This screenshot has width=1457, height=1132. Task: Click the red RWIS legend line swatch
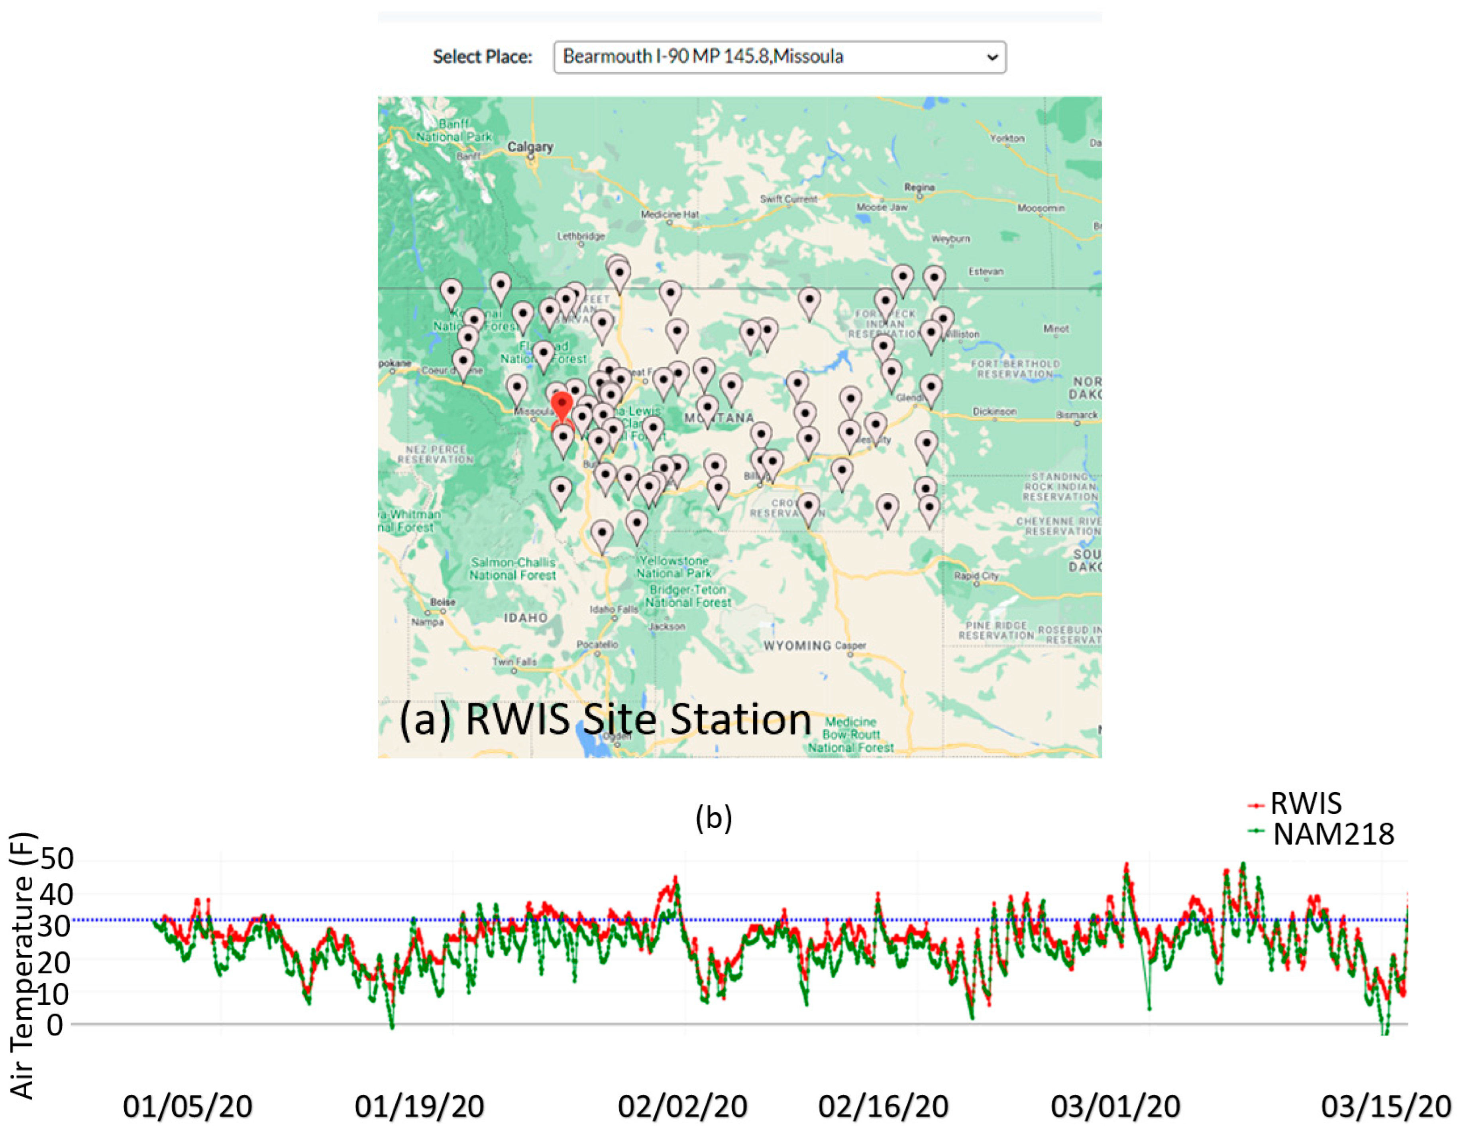pyautogui.click(x=1256, y=806)
